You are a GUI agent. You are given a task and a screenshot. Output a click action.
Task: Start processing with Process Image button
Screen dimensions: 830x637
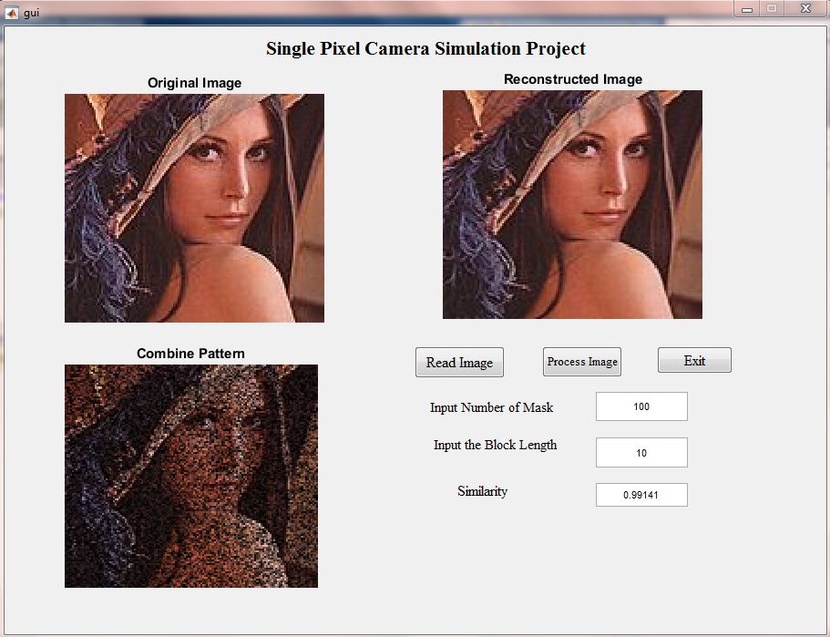[582, 362]
